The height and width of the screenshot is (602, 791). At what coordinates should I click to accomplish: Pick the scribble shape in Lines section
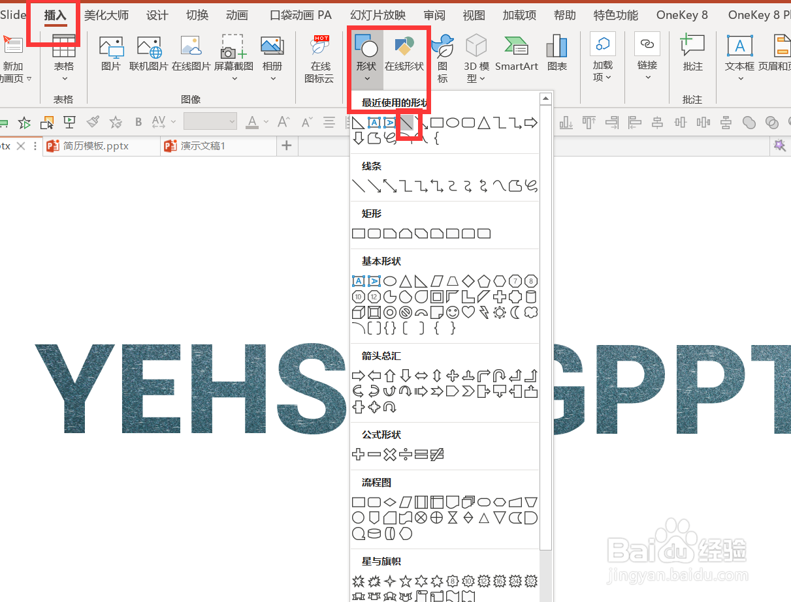pos(531,187)
